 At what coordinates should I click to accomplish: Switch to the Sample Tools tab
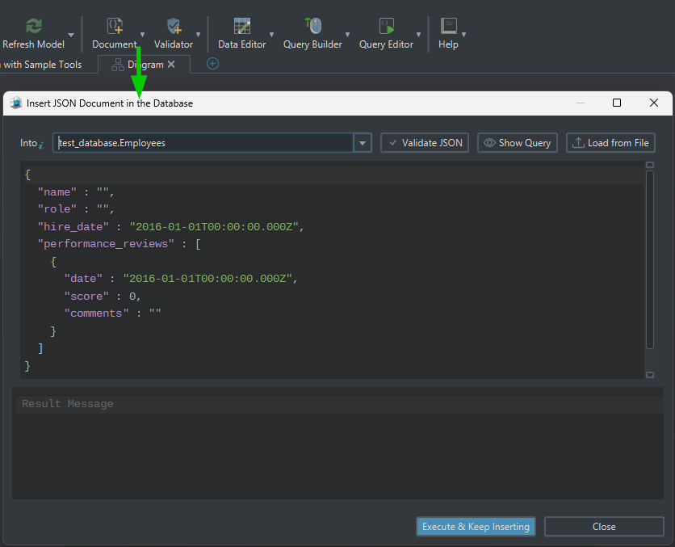tap(42, 65)
